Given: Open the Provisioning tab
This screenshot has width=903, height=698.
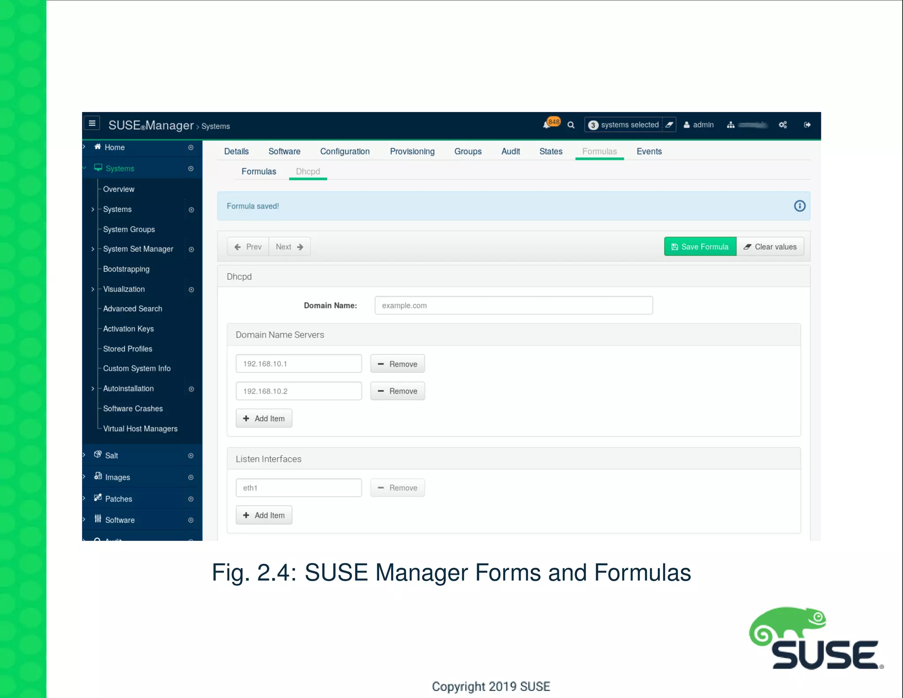Looking at the screenshot, I should 412,151.
